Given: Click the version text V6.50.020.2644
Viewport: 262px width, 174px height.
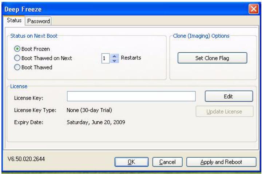Looking at the screenshot, I should tap(26, 159).
